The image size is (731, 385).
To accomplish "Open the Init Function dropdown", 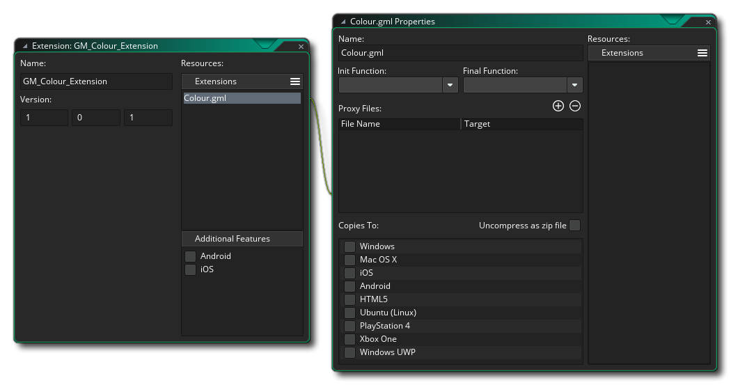I will pos(450,85).
